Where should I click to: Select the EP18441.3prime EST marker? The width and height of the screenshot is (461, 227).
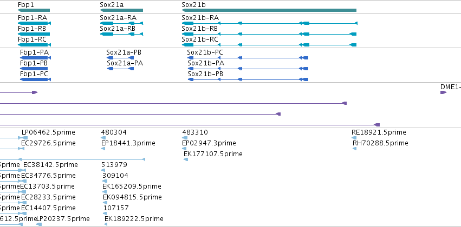[x=103, y=149]
